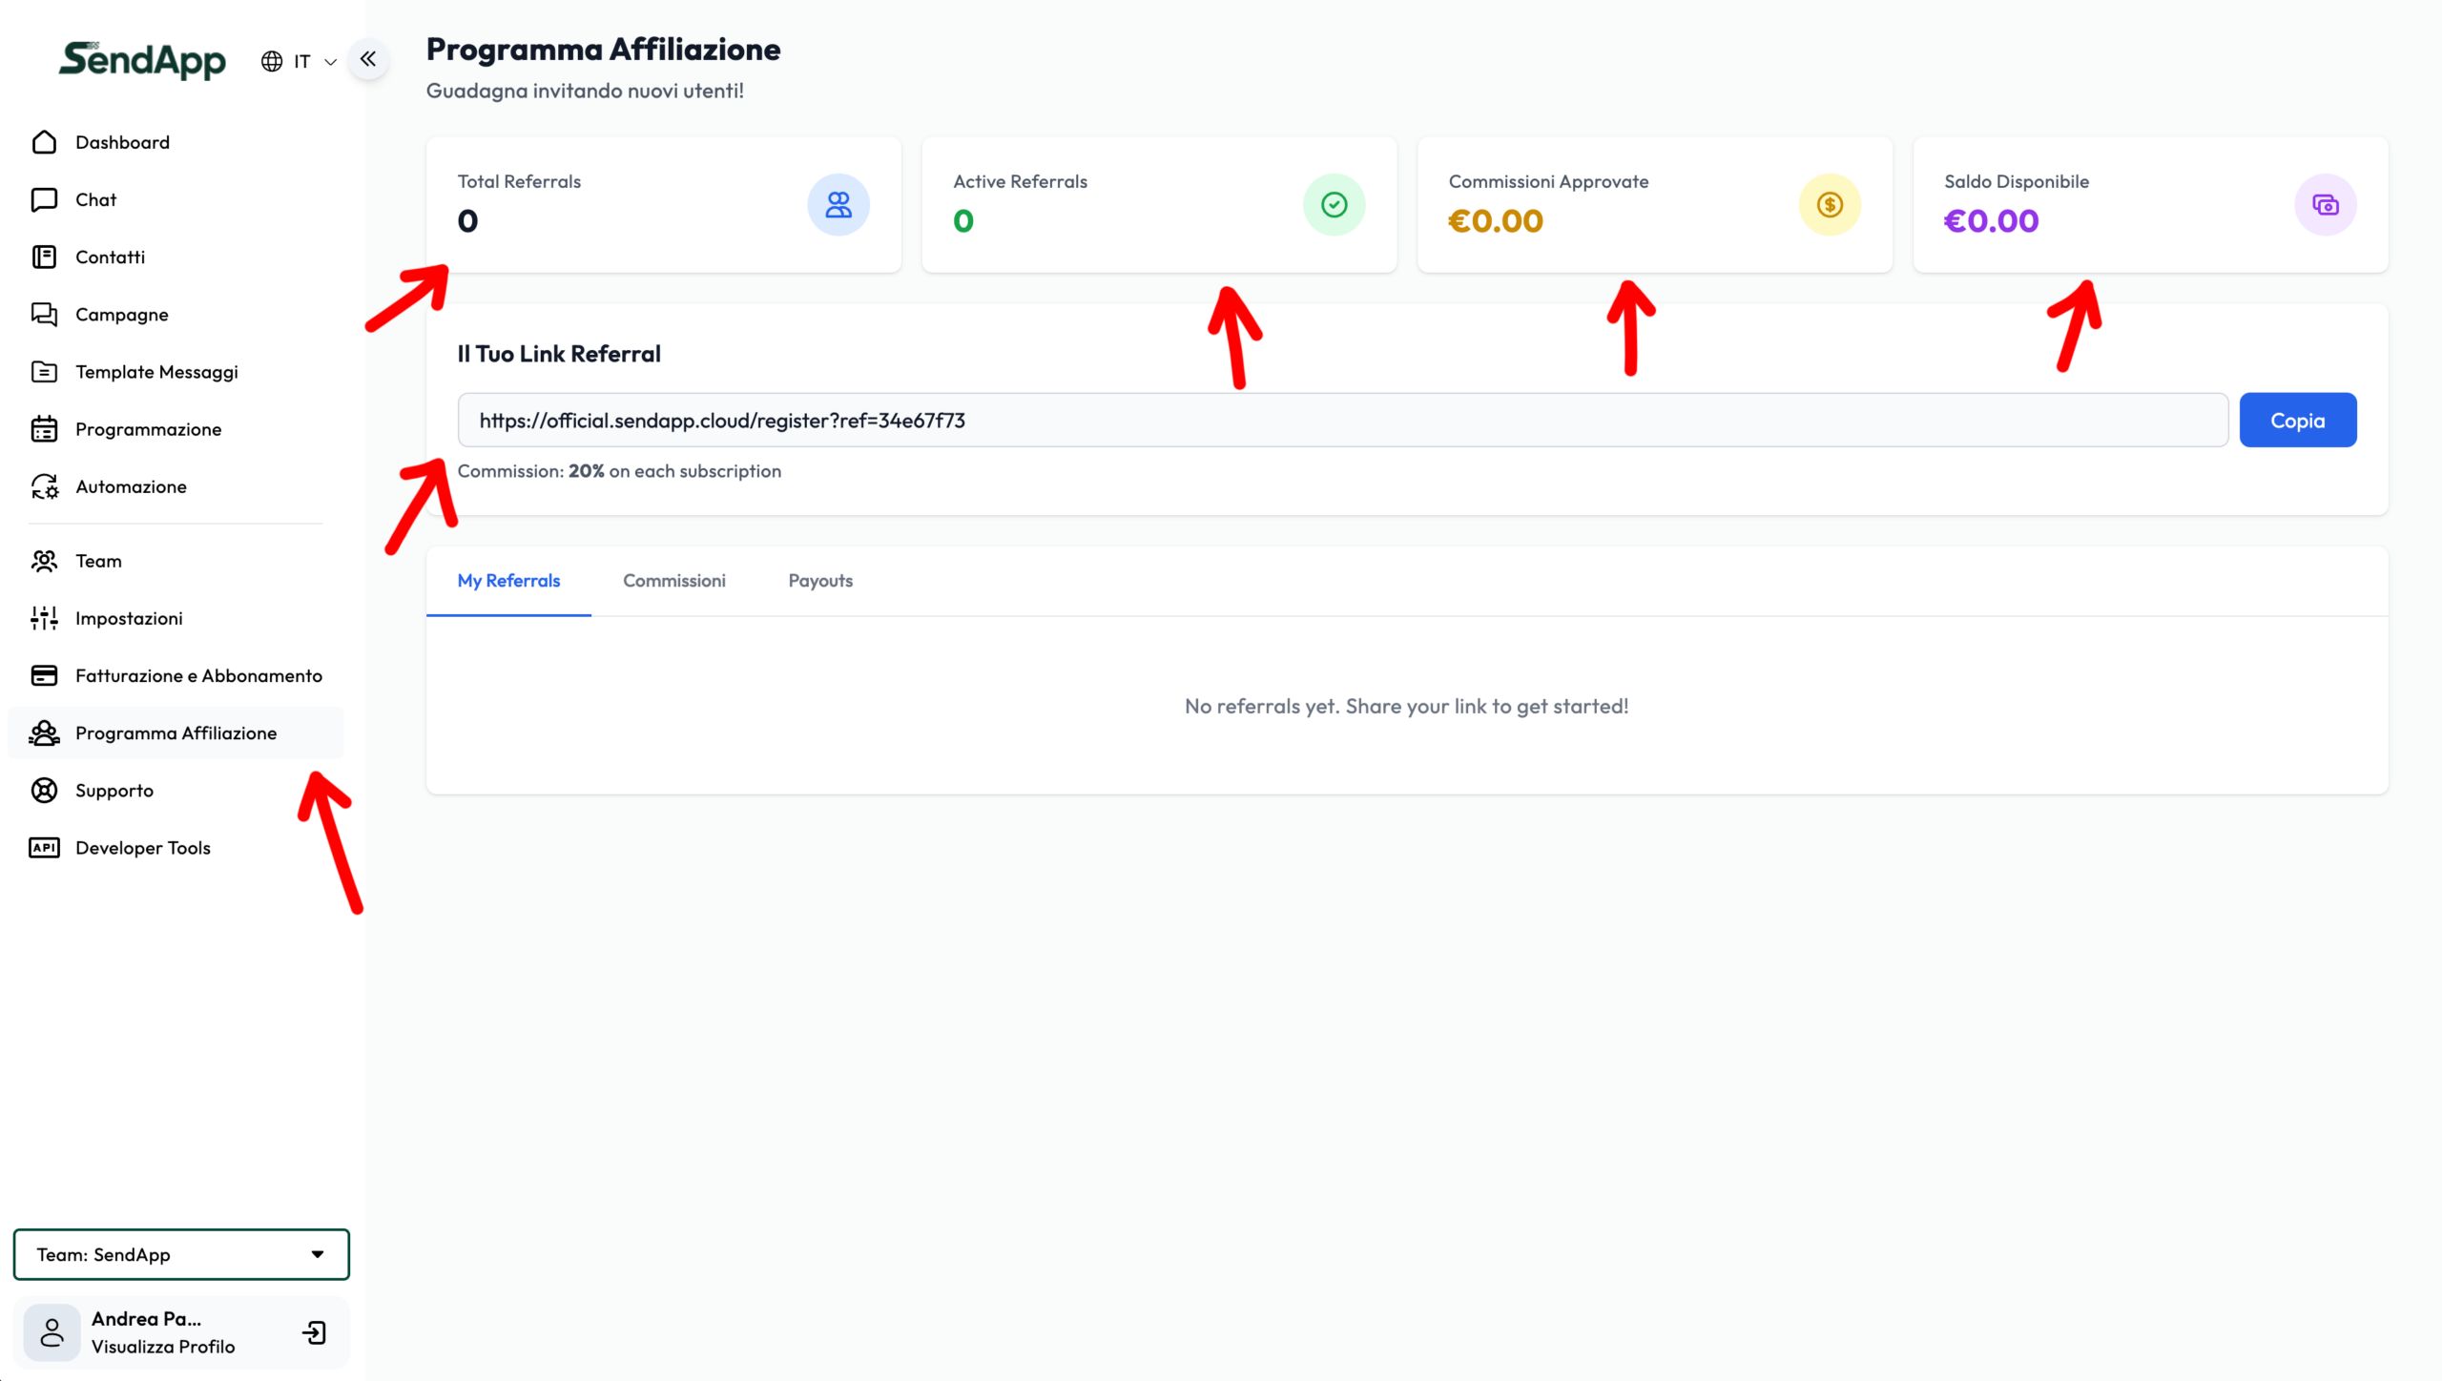The height and width of the screenshot is (1381, 2442).
Task: Expand the Team: SendApp selector
Action: coord(181,1254)
